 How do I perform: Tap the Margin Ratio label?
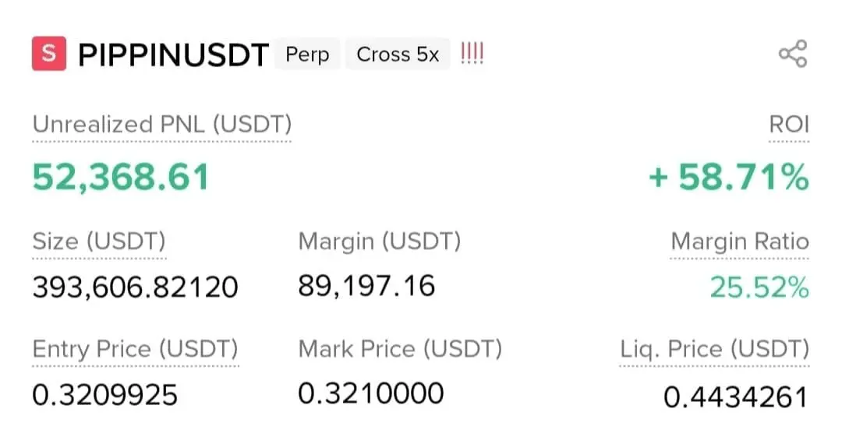[739, 241]
